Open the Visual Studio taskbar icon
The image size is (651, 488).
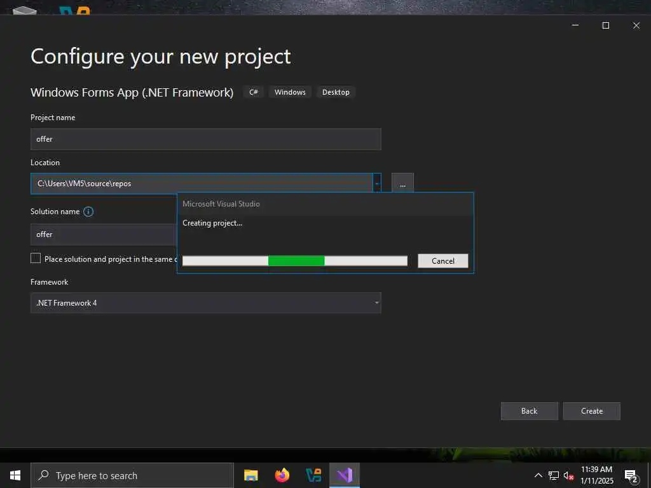click(x=345, y=475)
